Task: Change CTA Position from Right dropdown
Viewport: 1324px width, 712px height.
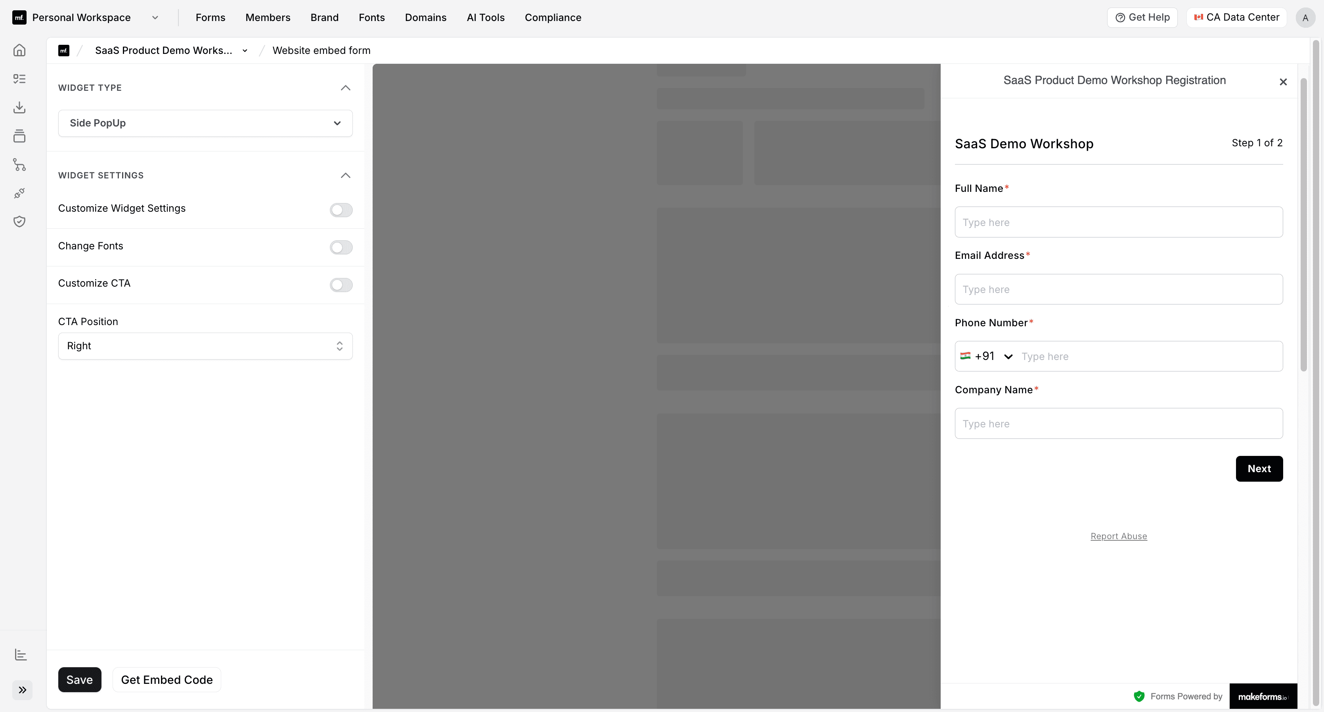Action: click(205, 346)
